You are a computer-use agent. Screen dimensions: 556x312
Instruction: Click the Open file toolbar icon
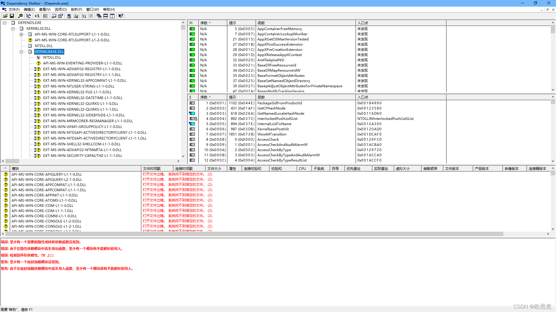[x=5, y=16]
